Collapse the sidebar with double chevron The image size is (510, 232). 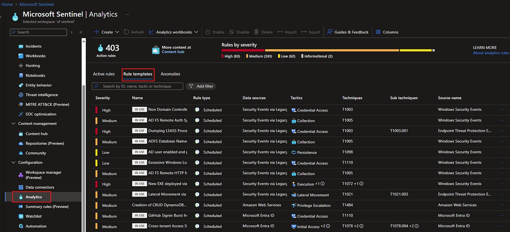coord(81,32)
